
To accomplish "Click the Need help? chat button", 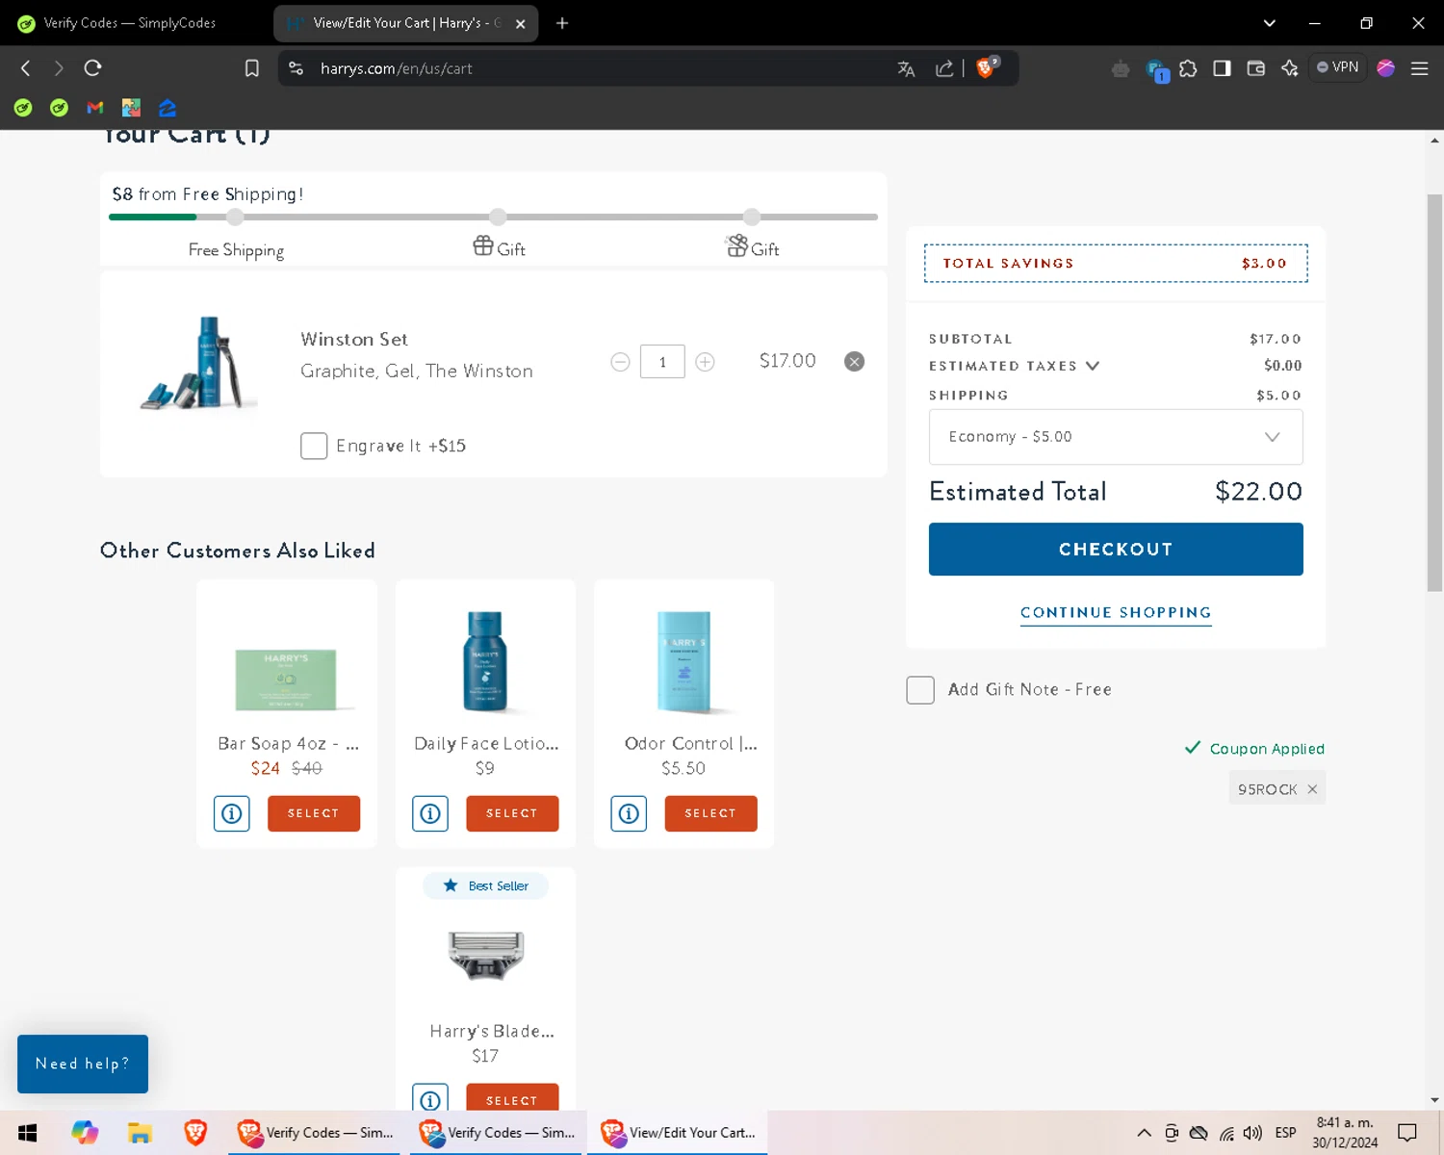I will pos(83,1064).
